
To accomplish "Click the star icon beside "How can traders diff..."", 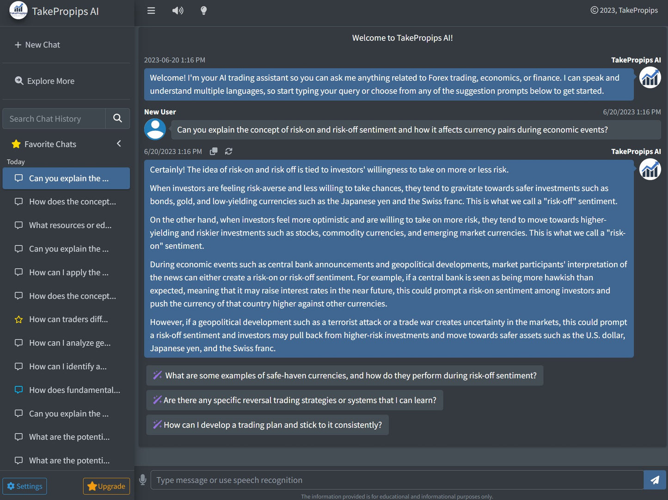I will [18, 320].
